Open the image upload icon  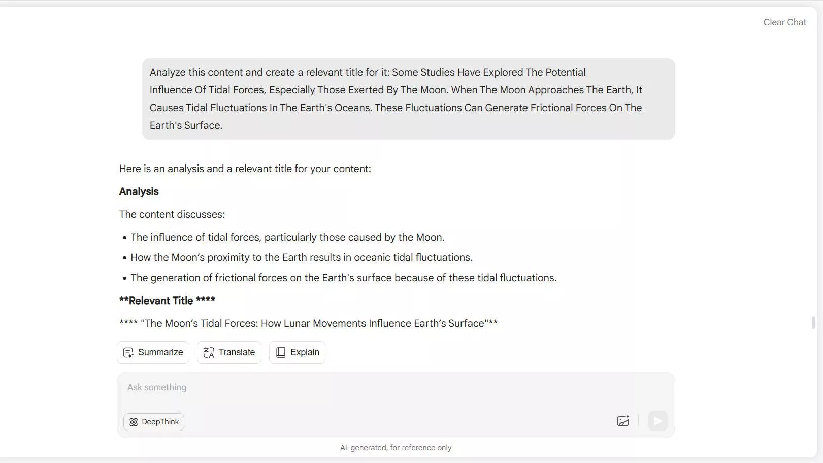click(x=623, y=421)
